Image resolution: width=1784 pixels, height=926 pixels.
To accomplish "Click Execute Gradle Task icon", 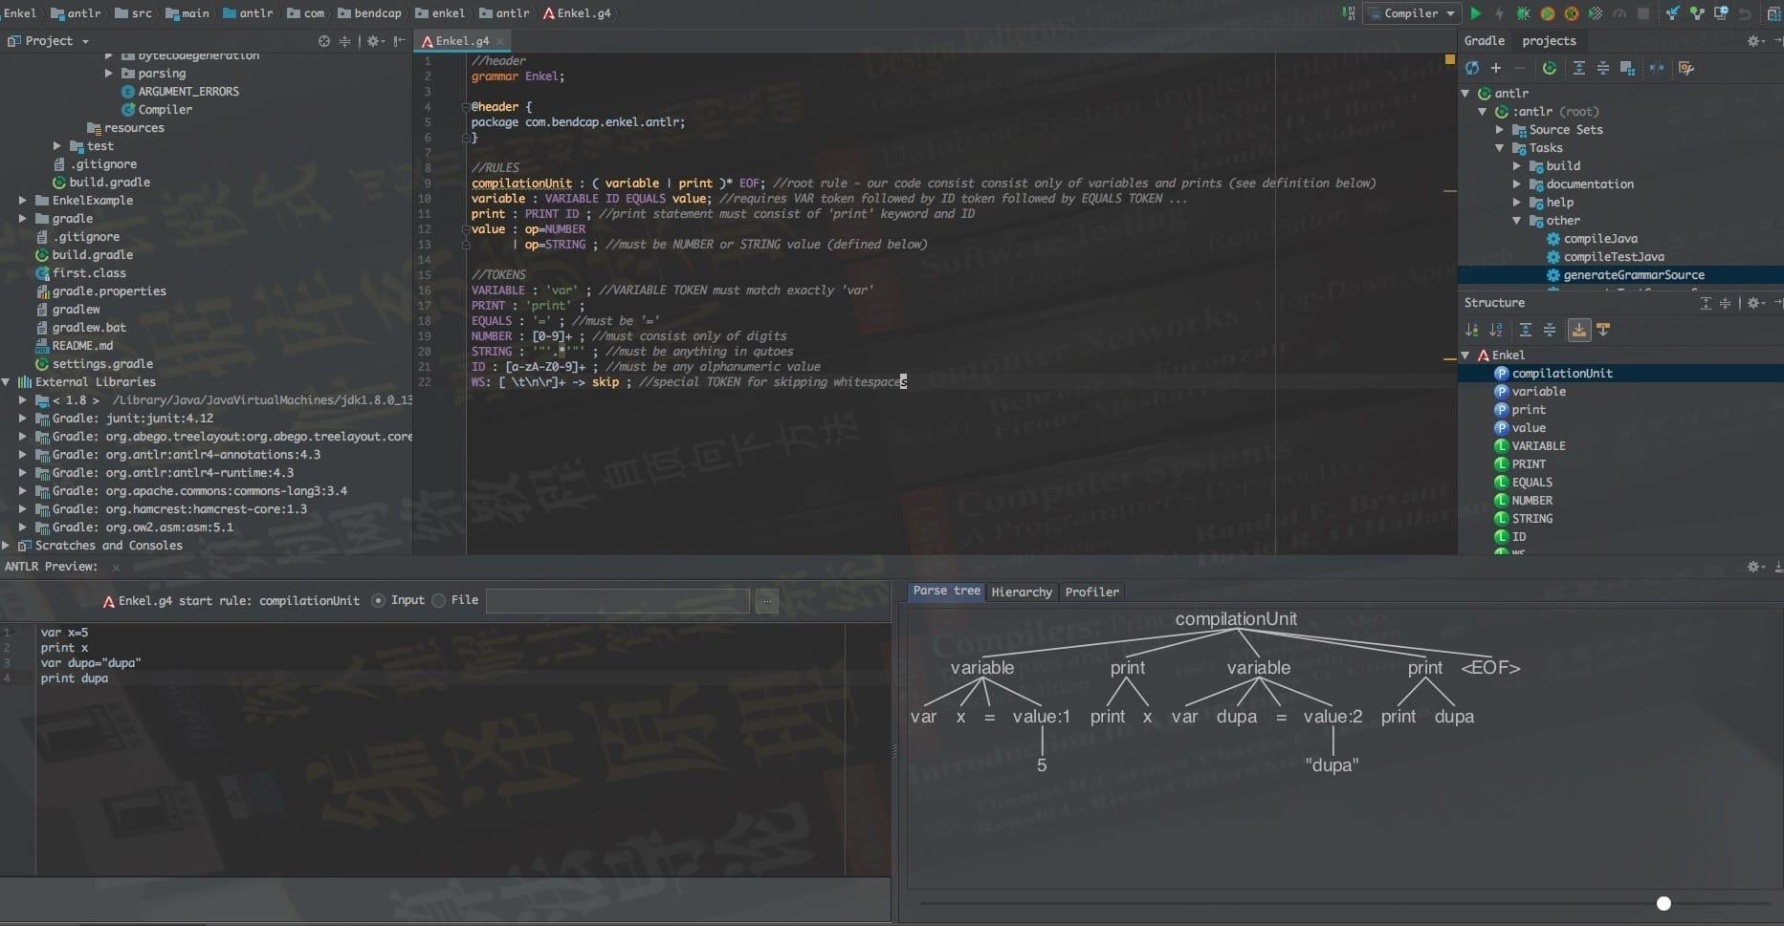I will pyautogui.click(x=1550, y=68).
